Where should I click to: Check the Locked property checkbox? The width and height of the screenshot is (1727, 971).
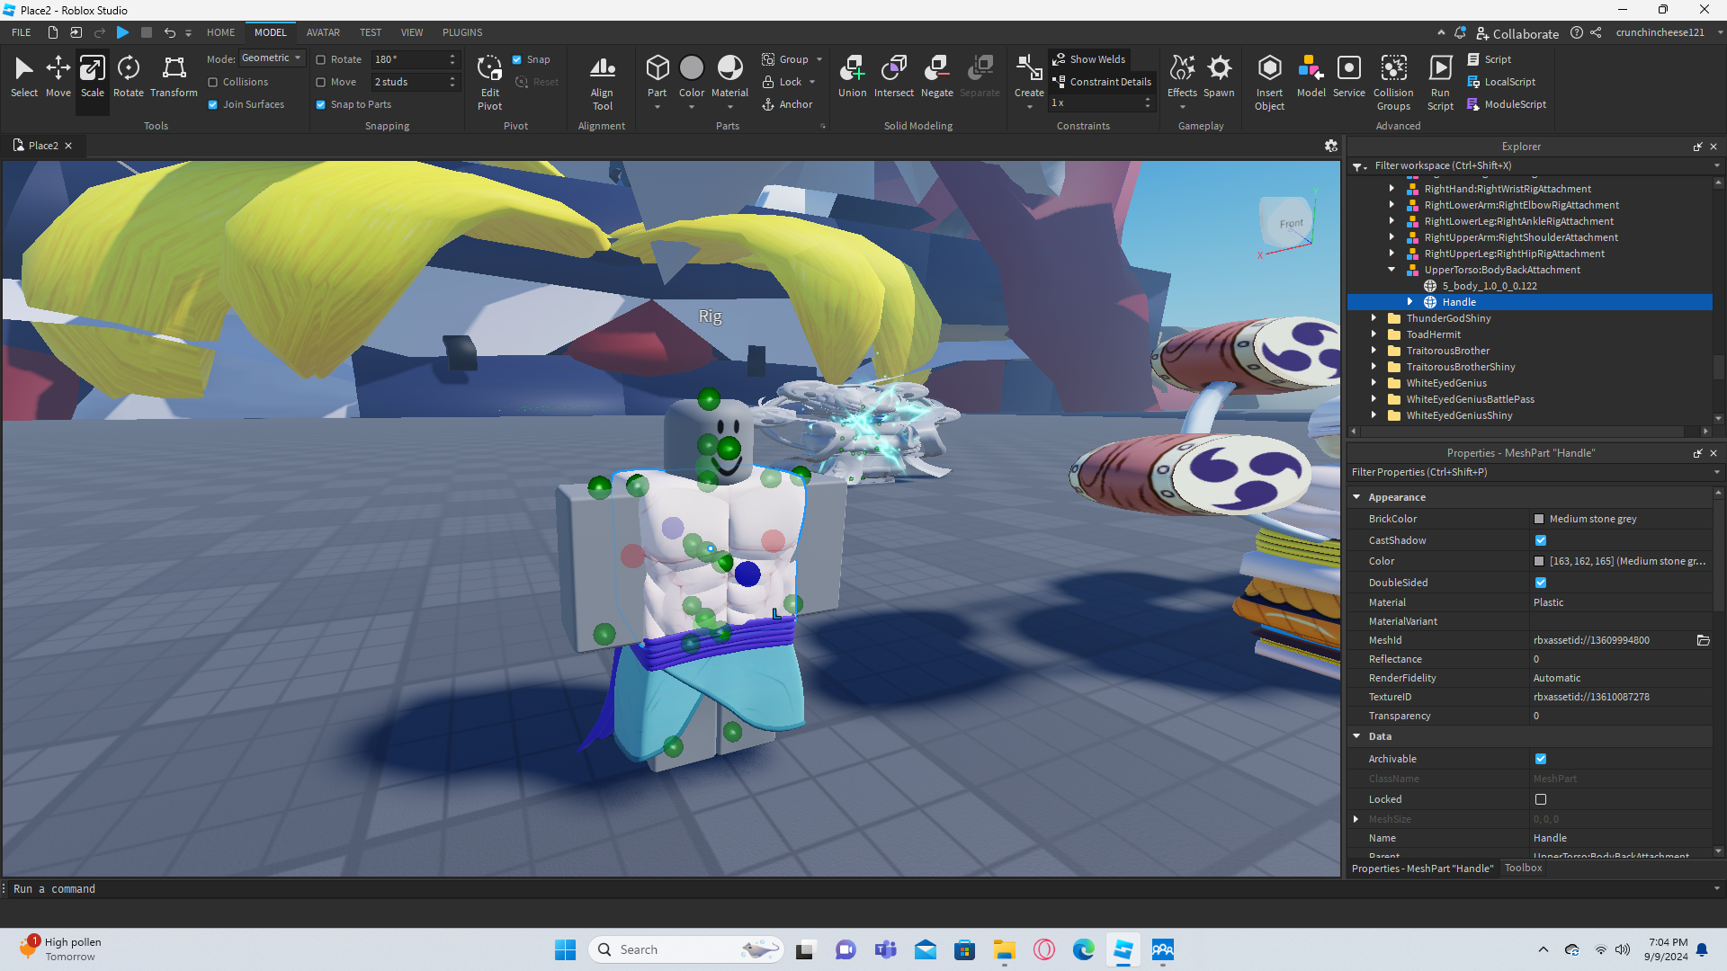click(x=1541, y=799)
